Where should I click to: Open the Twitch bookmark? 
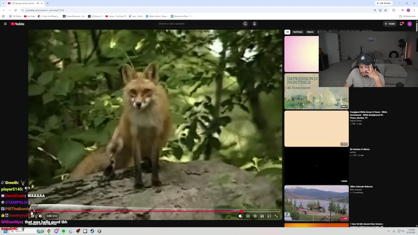click(x=15, y=16)
